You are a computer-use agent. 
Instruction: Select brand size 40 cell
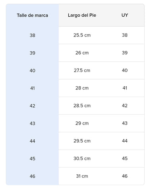pos(32,70)
